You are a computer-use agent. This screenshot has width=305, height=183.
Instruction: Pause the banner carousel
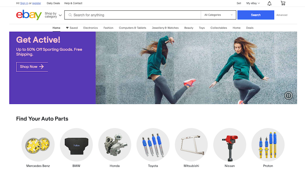coord(288,96)
